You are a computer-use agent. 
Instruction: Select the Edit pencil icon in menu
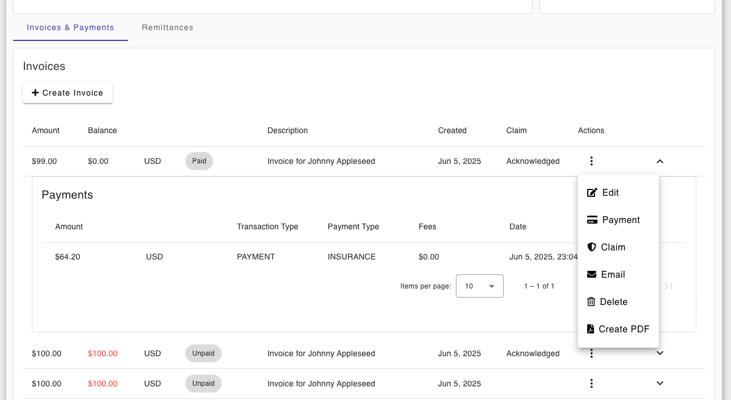[x=592, y=192]
